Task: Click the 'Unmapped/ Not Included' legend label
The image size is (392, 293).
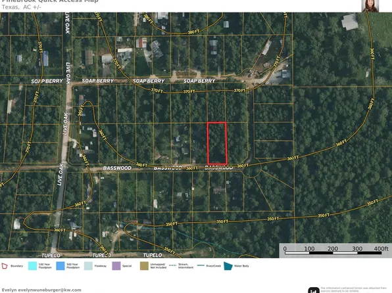Action: tap(159, 266)
